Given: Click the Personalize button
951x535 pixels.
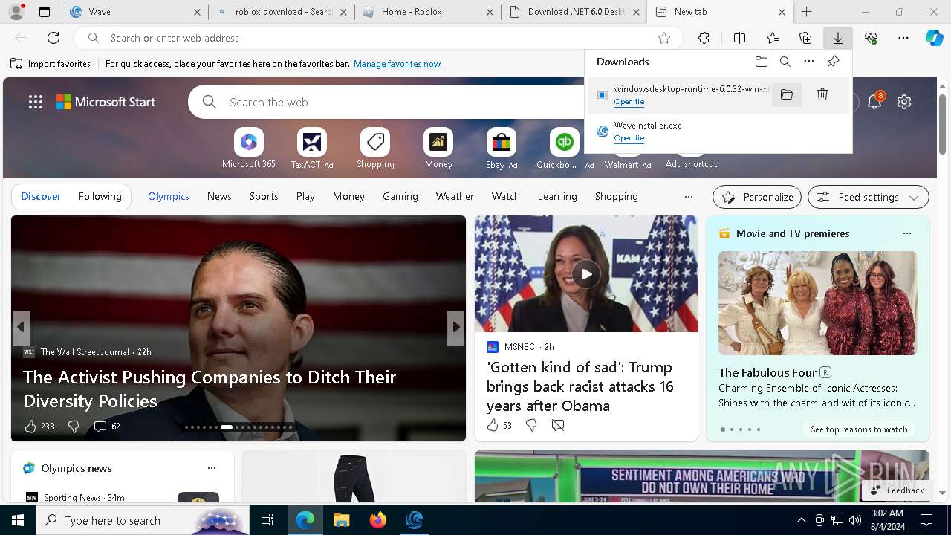Looking at the screenshot, I should pyautogui.click(x=757, y=197).
